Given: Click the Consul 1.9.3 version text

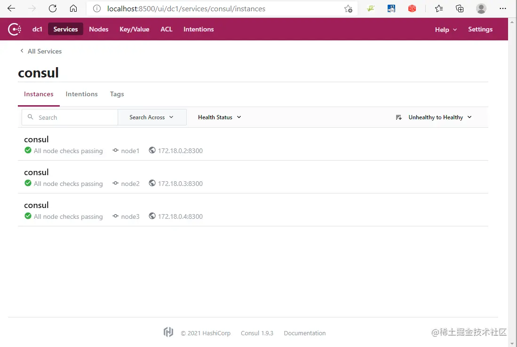Looking at the screenshot, I should pos(257,333).
